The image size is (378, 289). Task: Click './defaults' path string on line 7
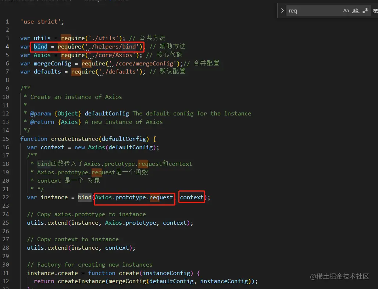tap(119, 72)
